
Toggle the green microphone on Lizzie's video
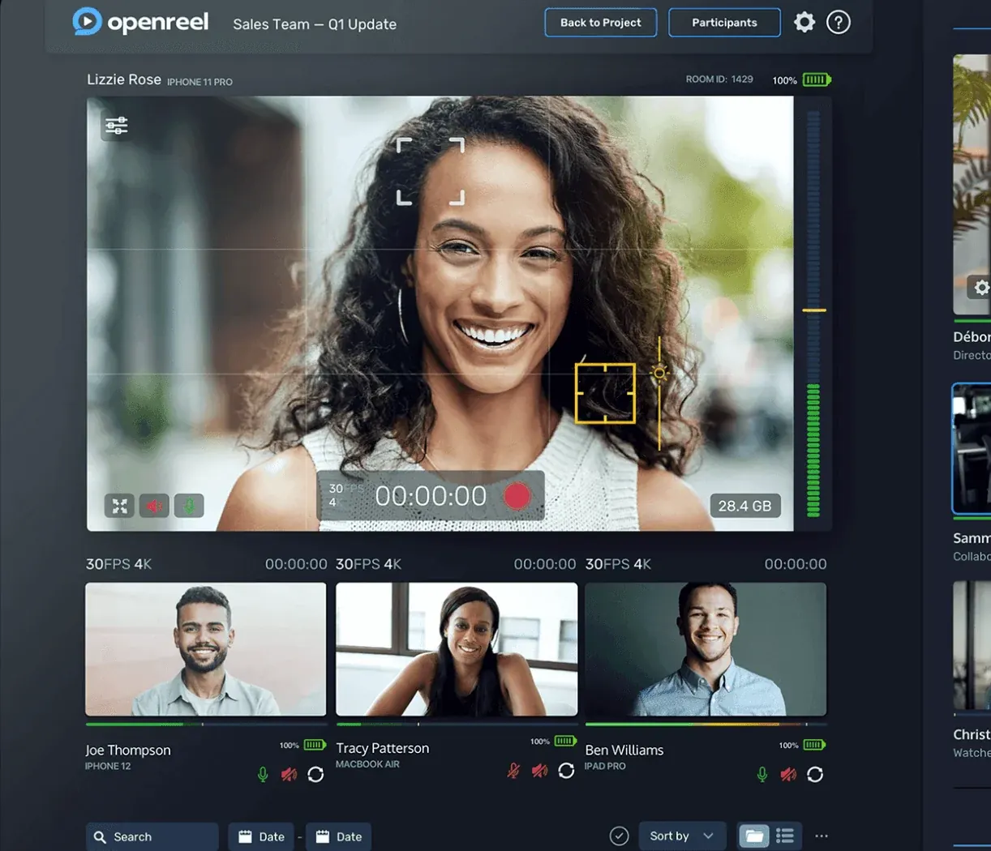[x=189, y=507]
